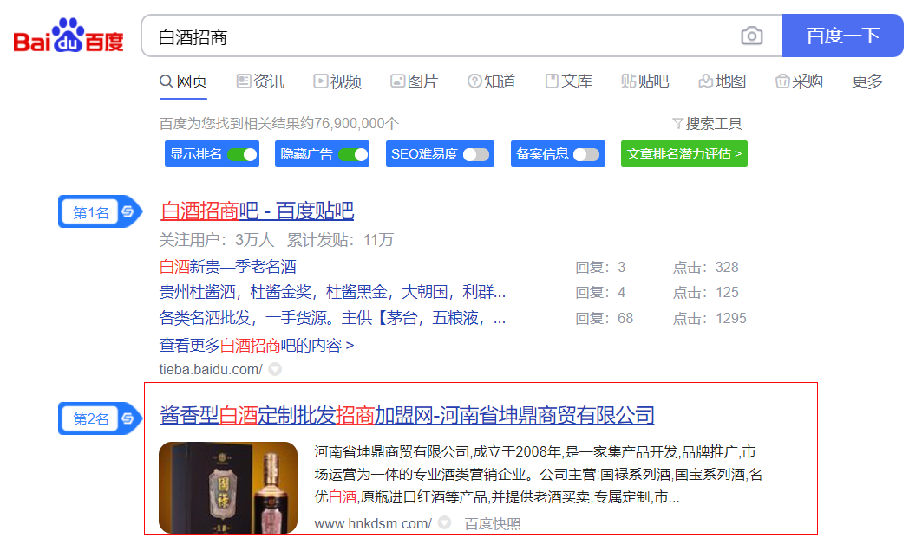Click the liquor bottle thumbnail image

pos(228,488)
